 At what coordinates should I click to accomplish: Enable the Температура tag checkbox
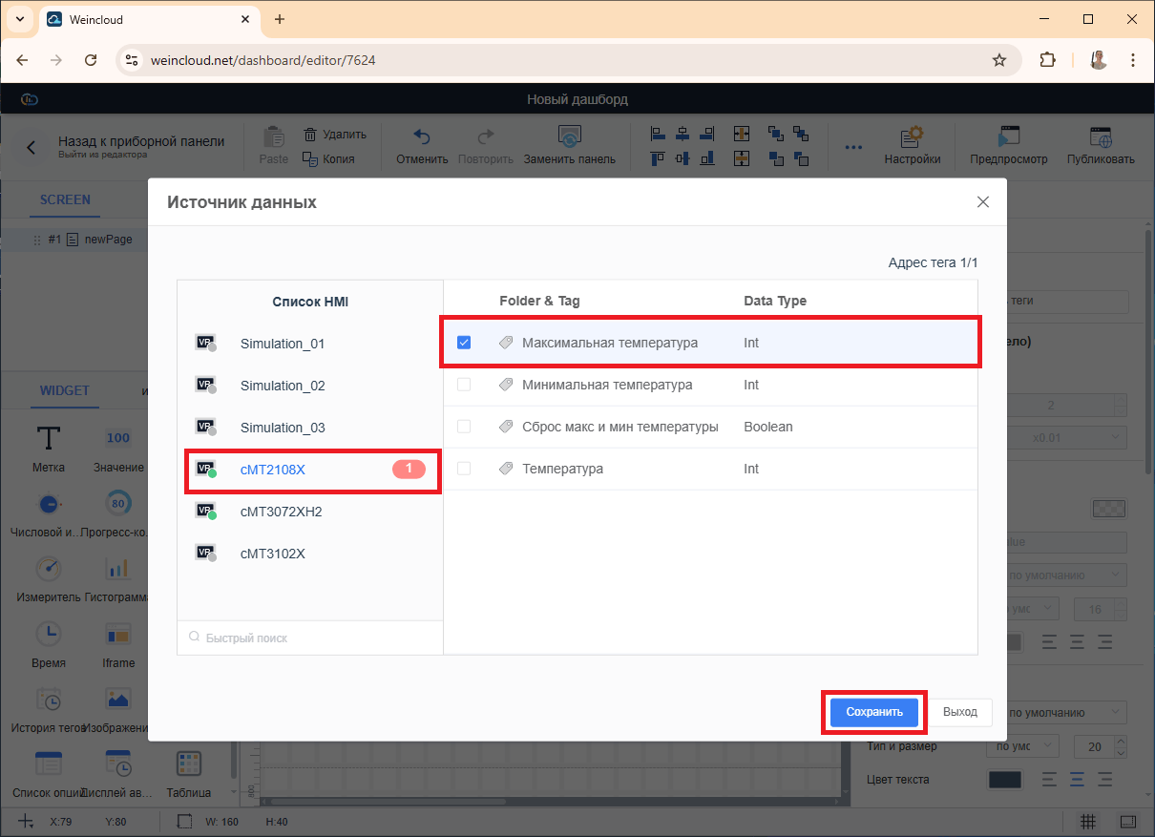click(464, 469)
